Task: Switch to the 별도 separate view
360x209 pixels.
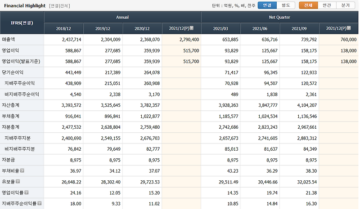Action: pos(286,5)
